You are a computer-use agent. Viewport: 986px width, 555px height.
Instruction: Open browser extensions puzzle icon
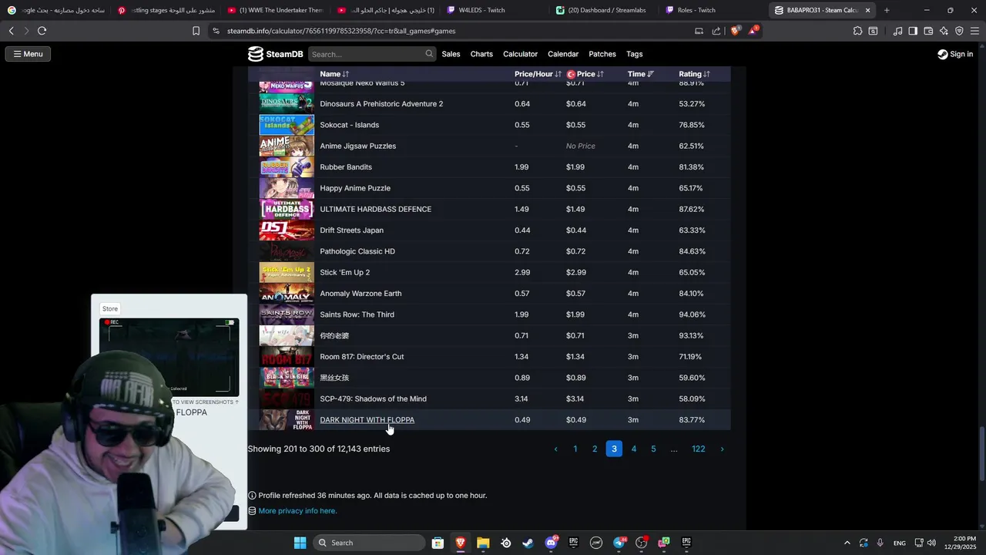857,31
